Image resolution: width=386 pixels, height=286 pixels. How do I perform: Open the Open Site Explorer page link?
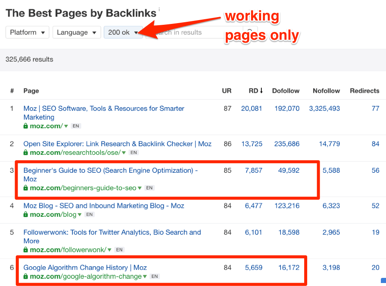pyautogui.click(x=117, y=144)
